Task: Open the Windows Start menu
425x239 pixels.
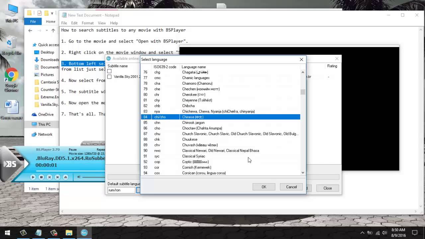Action: point(7,233)
